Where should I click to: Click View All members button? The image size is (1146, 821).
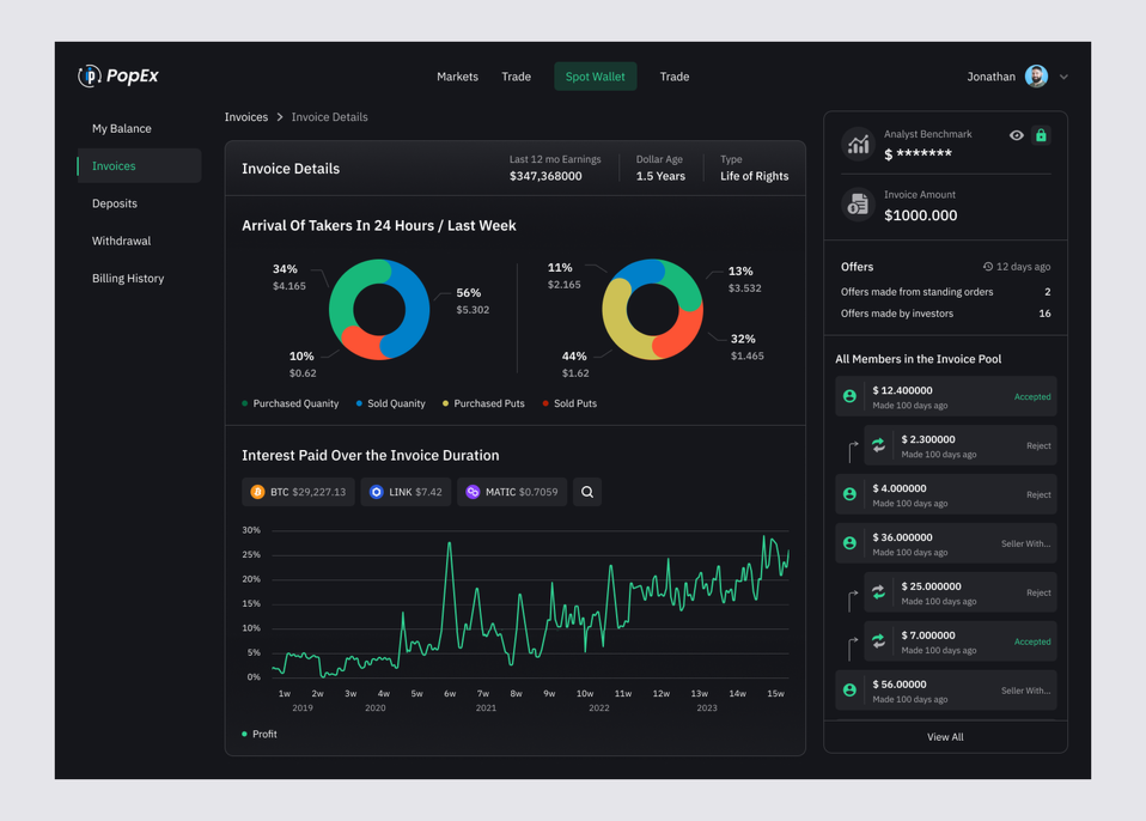(x=945, y=737)
